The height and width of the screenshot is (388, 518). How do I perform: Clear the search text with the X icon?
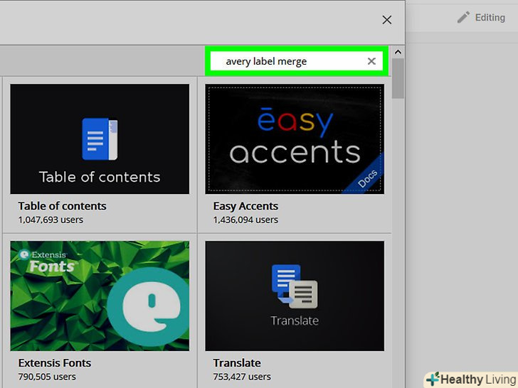pyautogui.click(x=371, y=61)
